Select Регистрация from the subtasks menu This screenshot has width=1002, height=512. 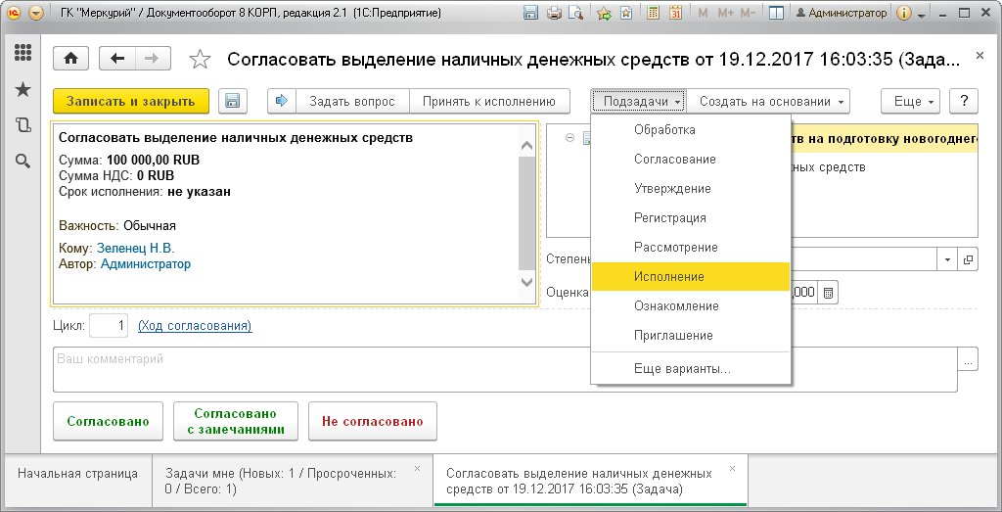pos(692,218)
